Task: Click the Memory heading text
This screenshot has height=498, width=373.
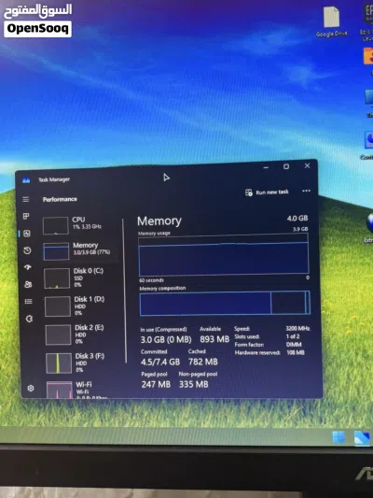Action: [159, 221]
